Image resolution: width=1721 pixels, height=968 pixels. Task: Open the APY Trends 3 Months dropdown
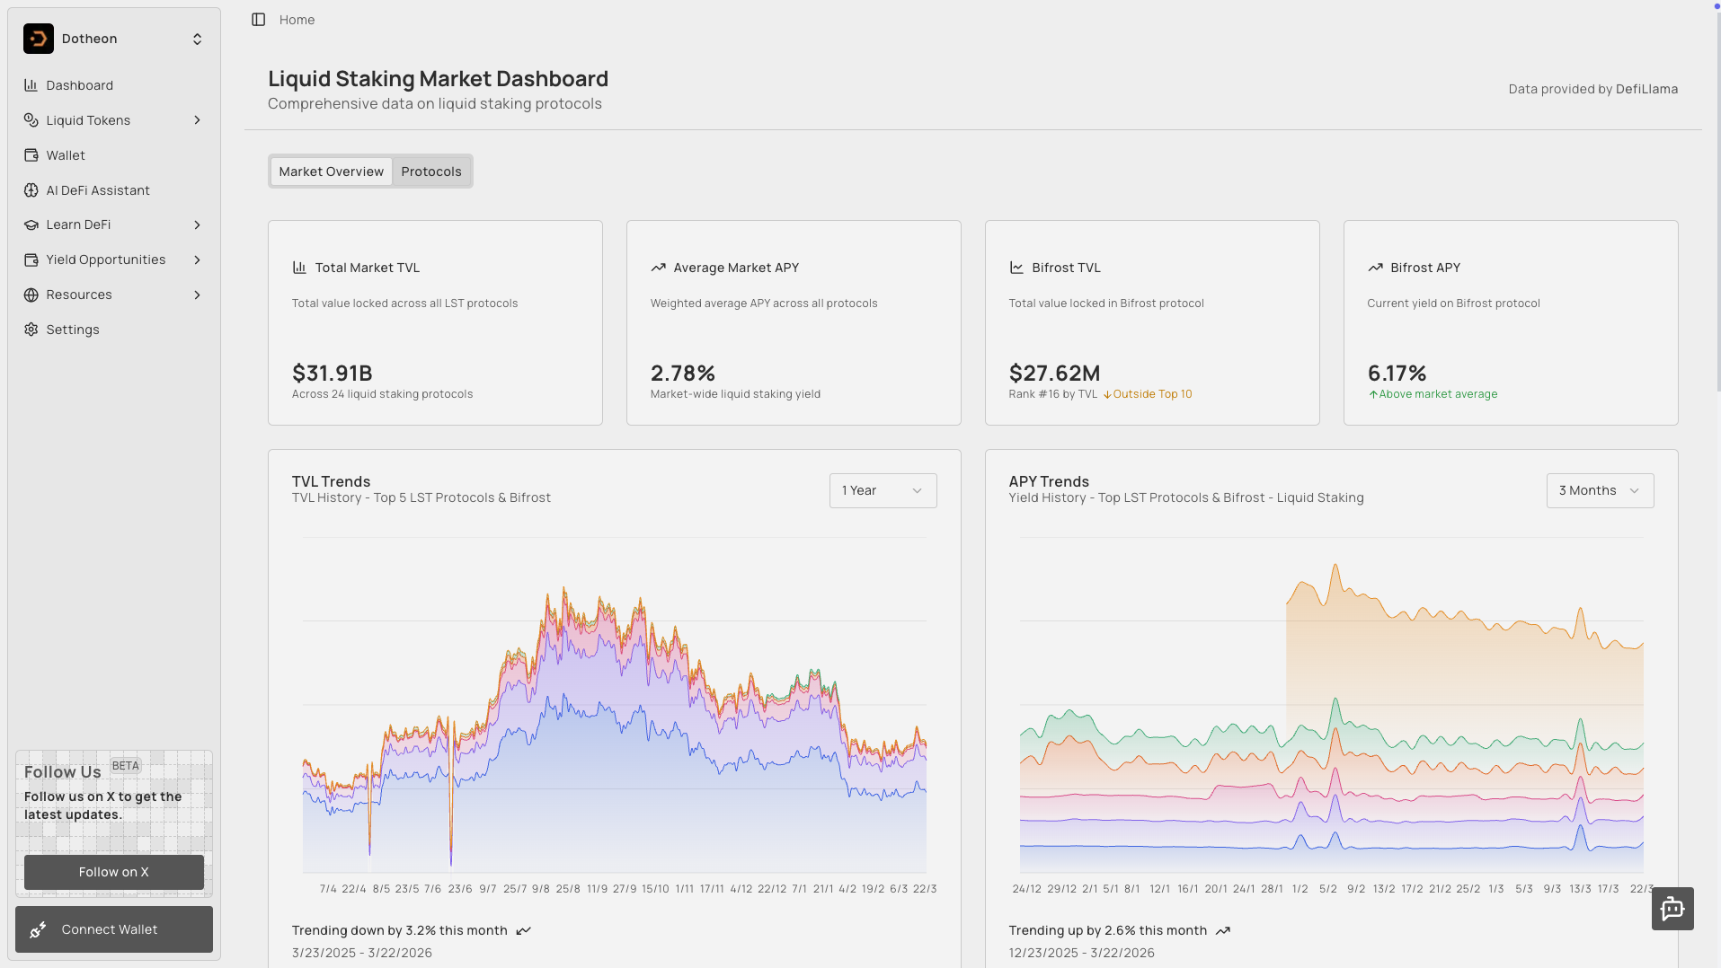(1600, 490)
